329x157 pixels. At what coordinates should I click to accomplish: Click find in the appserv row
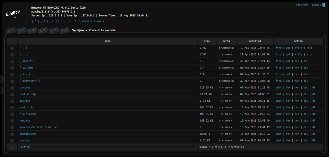[279, 61]
